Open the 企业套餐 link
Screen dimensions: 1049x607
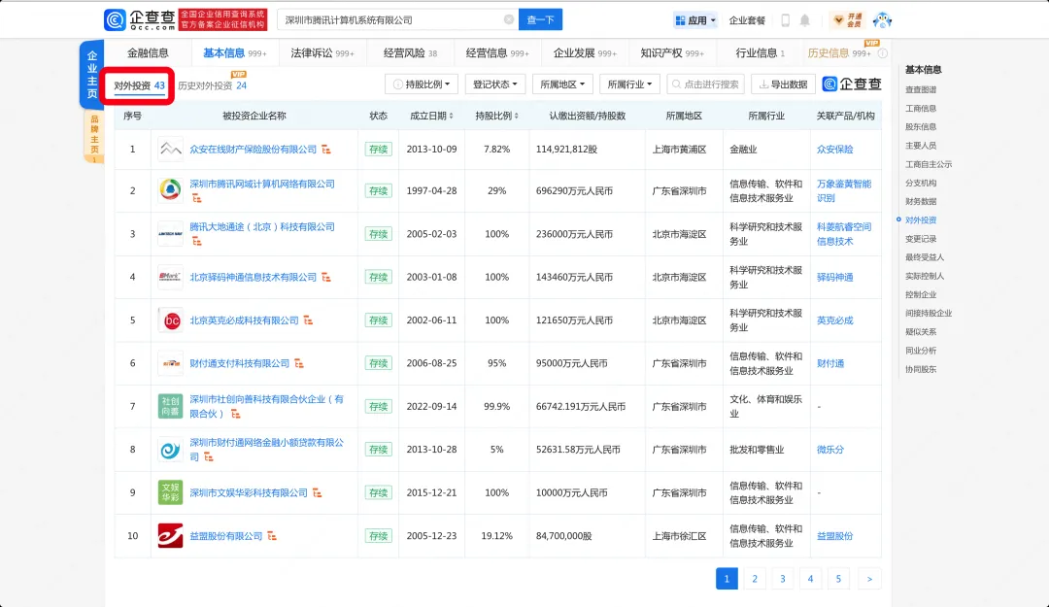tap(747, 20)
